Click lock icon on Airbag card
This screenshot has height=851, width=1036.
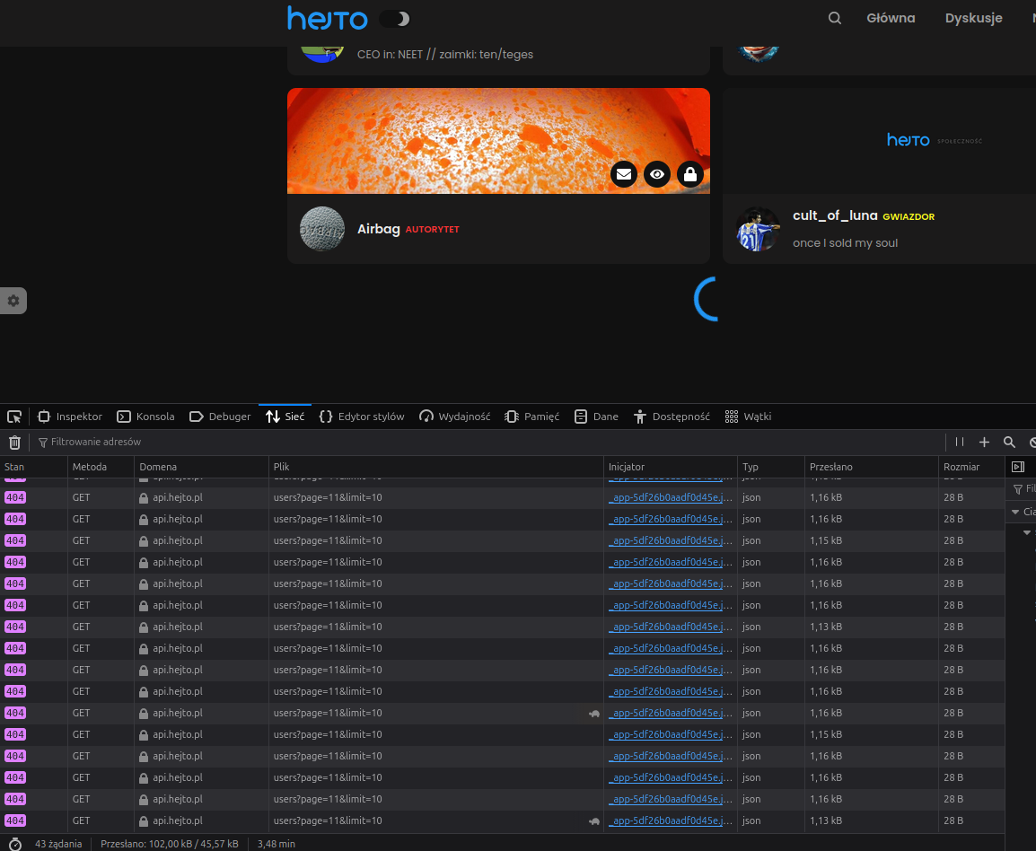[x=689, y=174]
